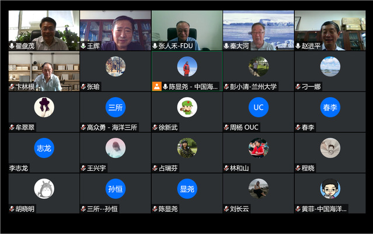Click the name label 高众勇 - 海洋三所

(x=112, y=128)
